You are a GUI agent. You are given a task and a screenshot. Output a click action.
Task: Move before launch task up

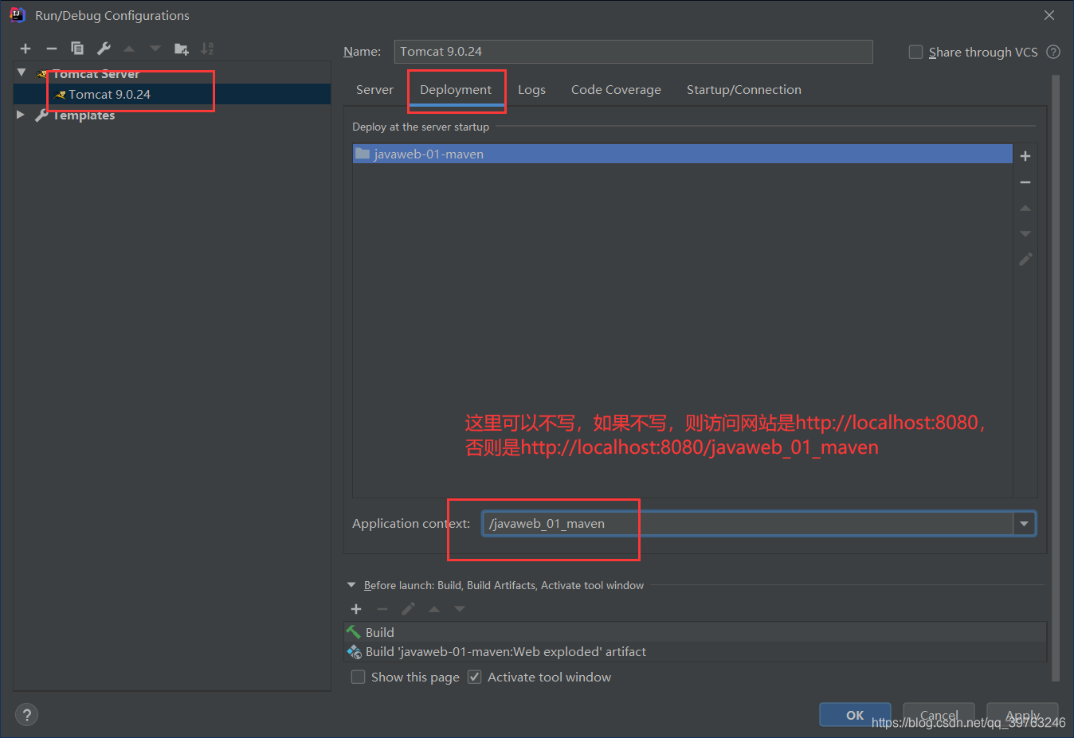[x=434, y=609]
